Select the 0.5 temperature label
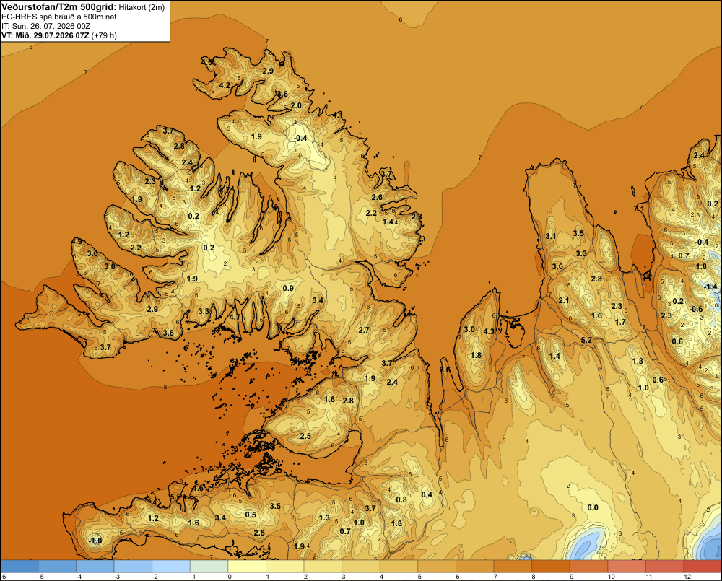Image resolution: width=722 pixels, height=581 pixels. [251, 515]
